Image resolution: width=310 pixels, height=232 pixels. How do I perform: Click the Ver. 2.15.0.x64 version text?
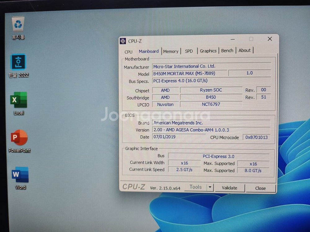coord(165,188)
